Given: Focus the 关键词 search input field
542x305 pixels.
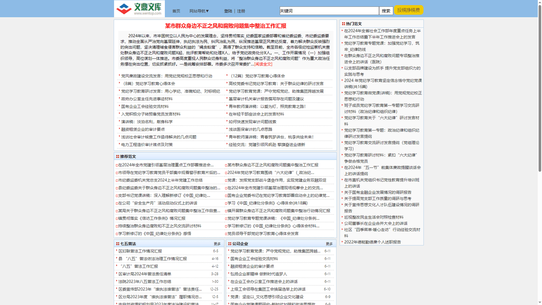Looking at the screenshot, I should [329, 11].
